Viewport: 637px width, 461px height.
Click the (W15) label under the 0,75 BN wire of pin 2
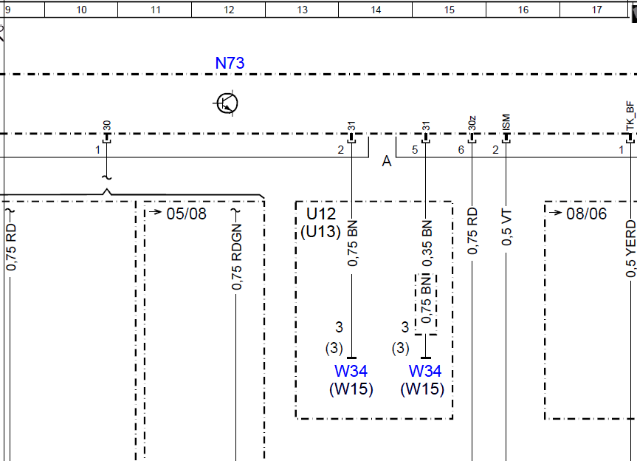point(351,389)
